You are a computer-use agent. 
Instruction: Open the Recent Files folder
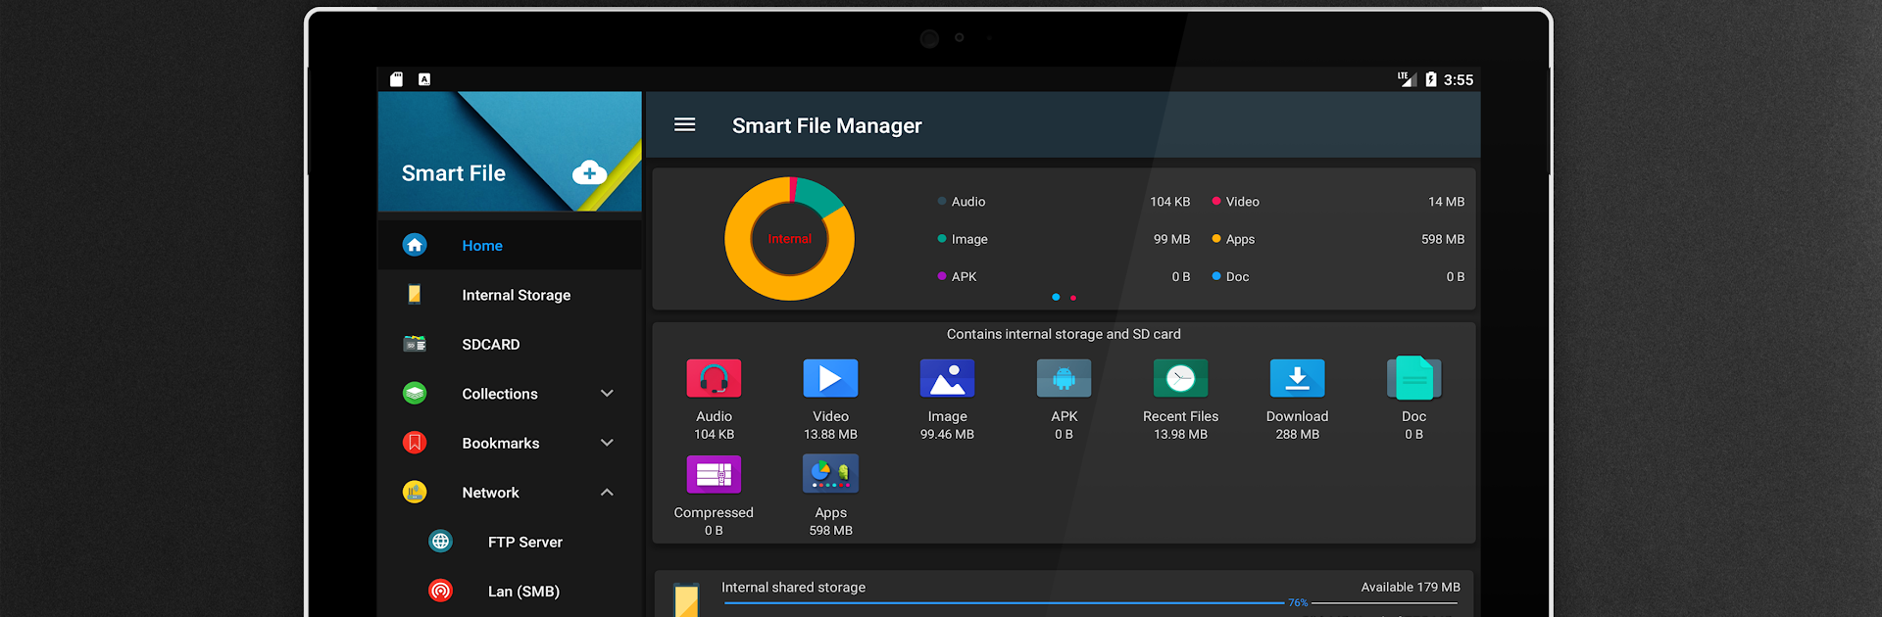[x=1180, y=400]
